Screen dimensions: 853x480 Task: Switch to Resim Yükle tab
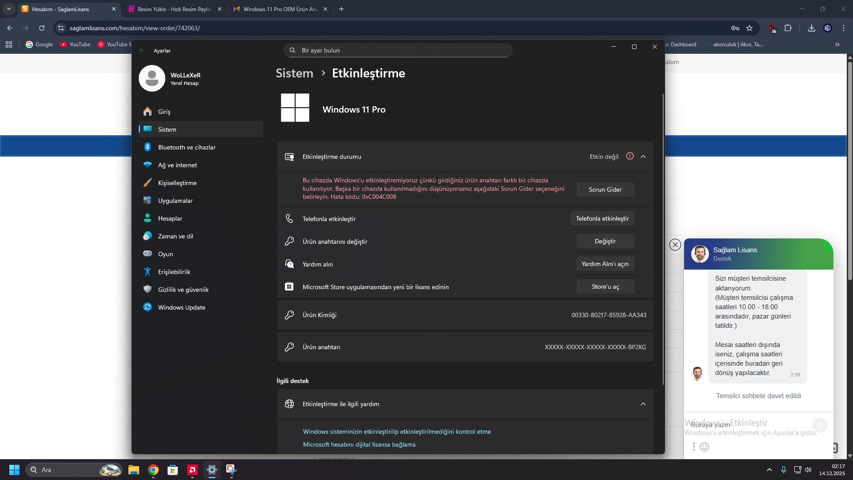click(174, 9)
